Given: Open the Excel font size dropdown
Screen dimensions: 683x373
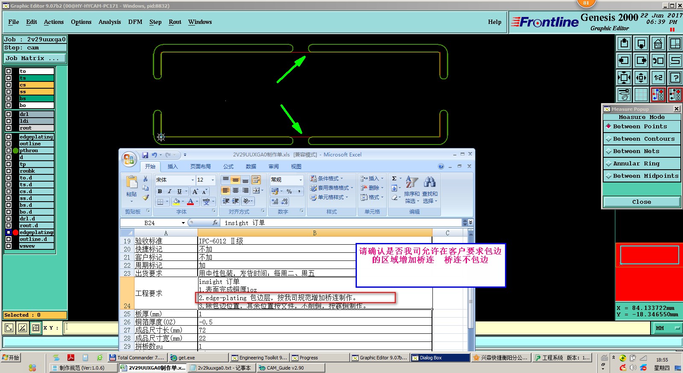Looking at the screenshot, I should coord(212,180).
